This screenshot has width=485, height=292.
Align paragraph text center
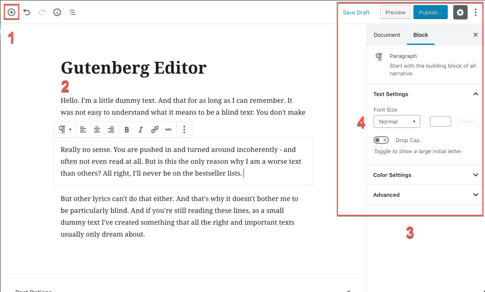point(97,130)
